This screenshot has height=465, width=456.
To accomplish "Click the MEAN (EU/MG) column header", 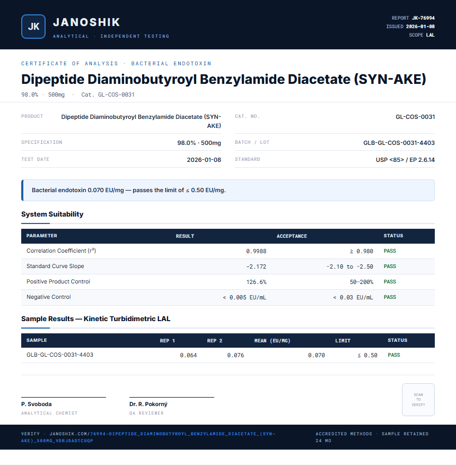I will [x=273, y=341].
